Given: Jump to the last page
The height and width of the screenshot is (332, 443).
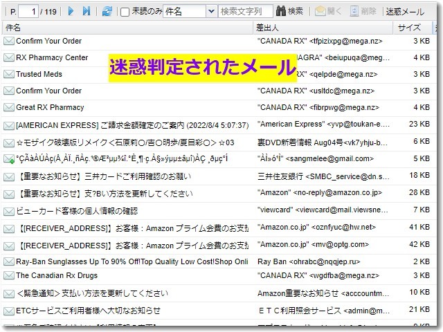Looking at the screenshot, I should tap(87, 11).
